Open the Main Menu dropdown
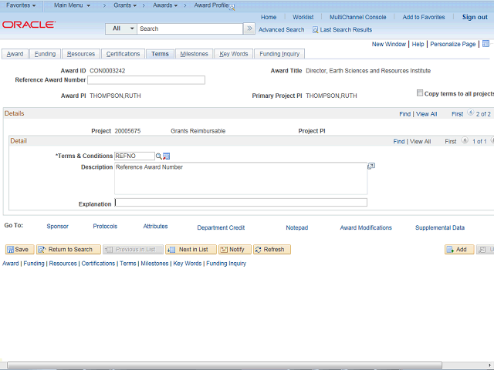The image size is (494, 370). 72,5
